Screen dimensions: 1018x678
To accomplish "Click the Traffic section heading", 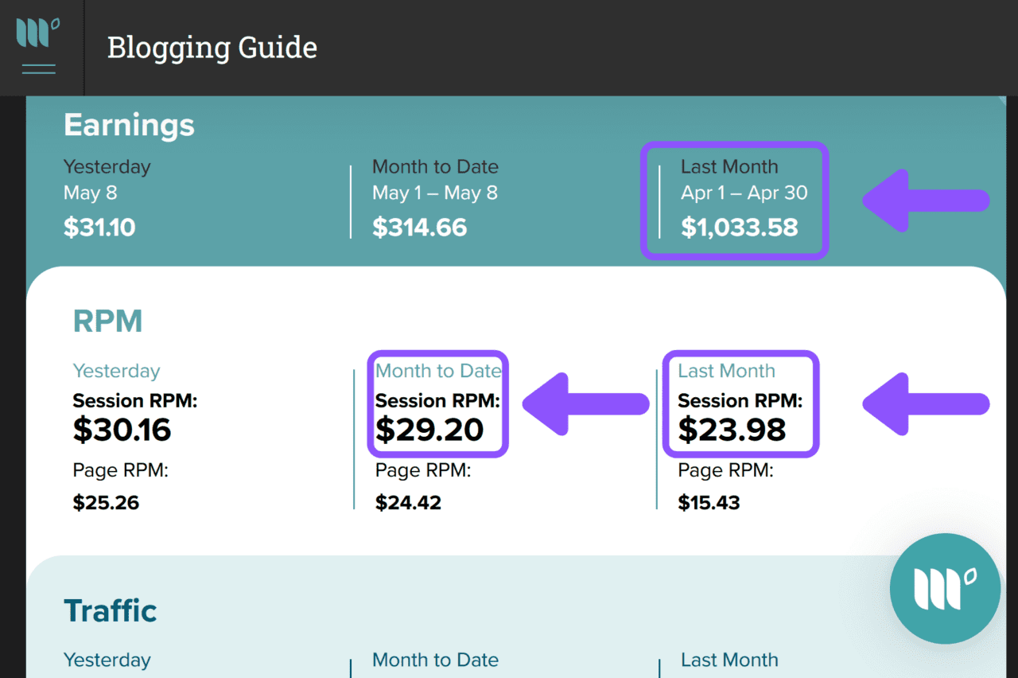I will pos(110,610).
